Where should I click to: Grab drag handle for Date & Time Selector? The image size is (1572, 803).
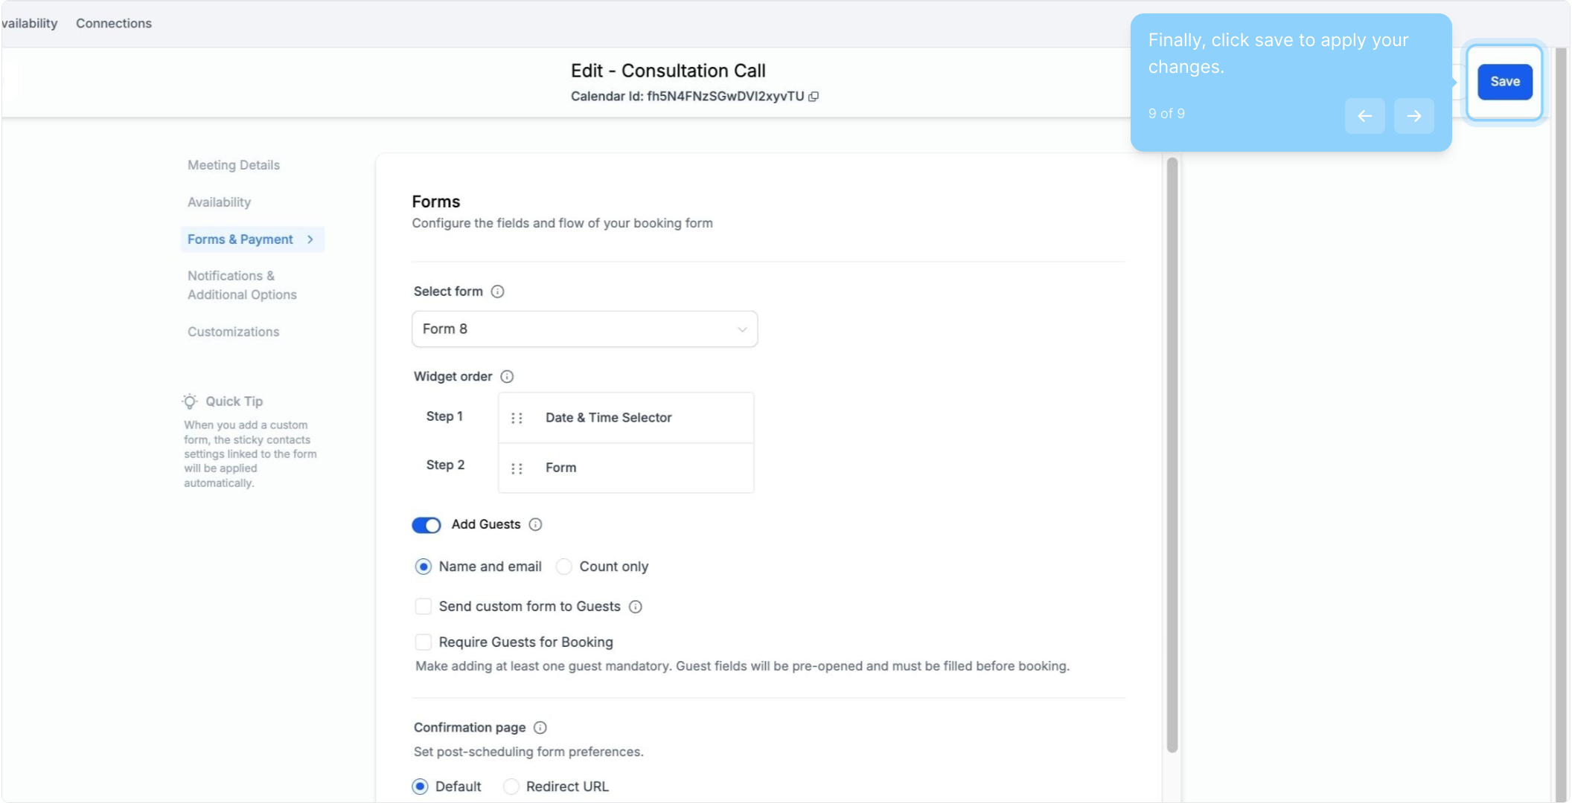[517, 418]
